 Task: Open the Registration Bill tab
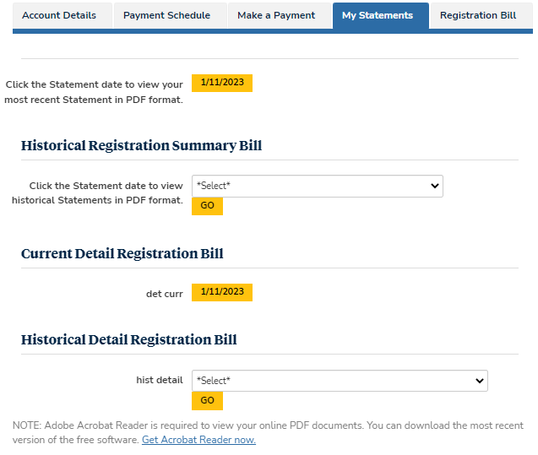(x=478, y=15)
